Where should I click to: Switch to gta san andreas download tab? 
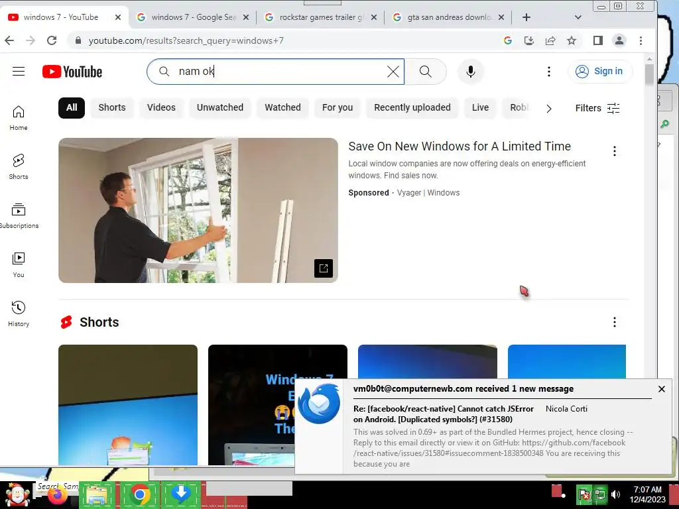449,17
